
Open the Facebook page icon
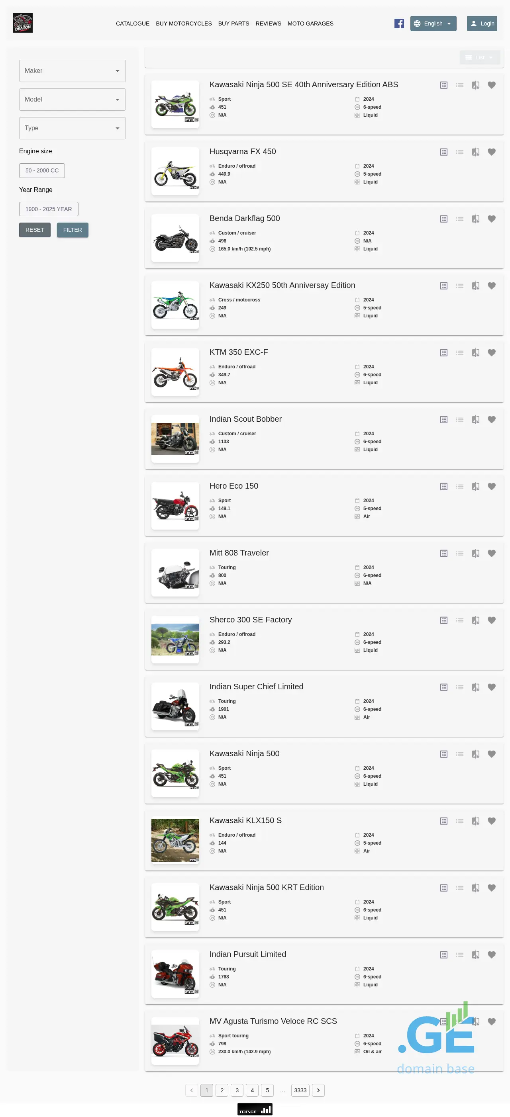tap(398, 23)
